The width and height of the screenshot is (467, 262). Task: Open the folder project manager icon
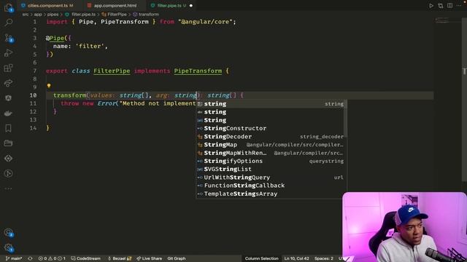pos(8,143)
